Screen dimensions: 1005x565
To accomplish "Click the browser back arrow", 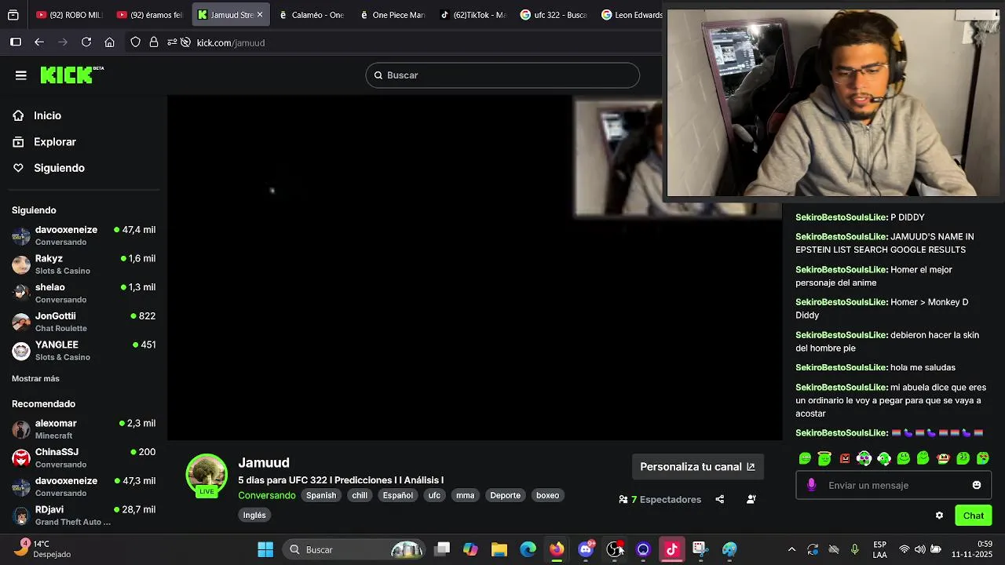I will click(x=39, y=42).
